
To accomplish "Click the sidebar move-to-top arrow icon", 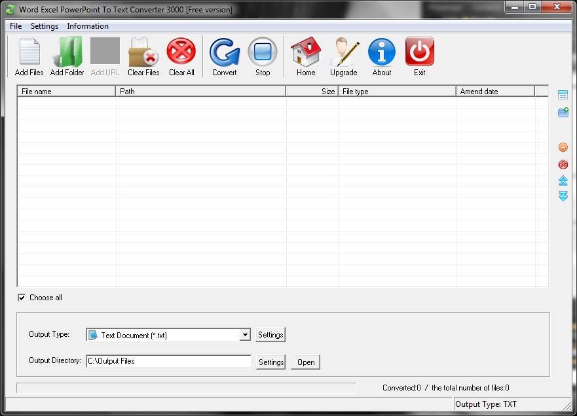I will [x=563, y=181].
